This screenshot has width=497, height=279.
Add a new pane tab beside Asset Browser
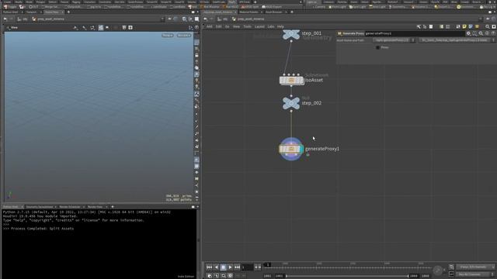pyautogui.click(x=292, y=12)
